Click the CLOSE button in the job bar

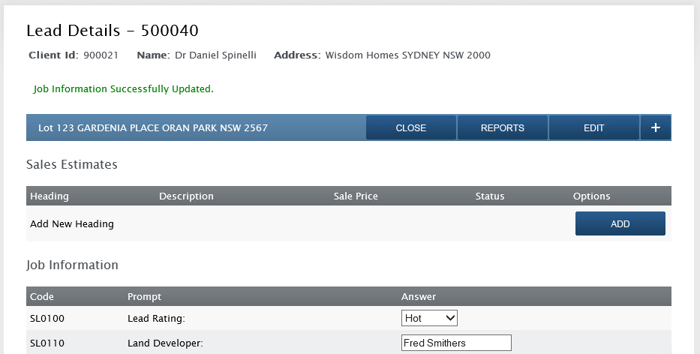coord(410,127)
